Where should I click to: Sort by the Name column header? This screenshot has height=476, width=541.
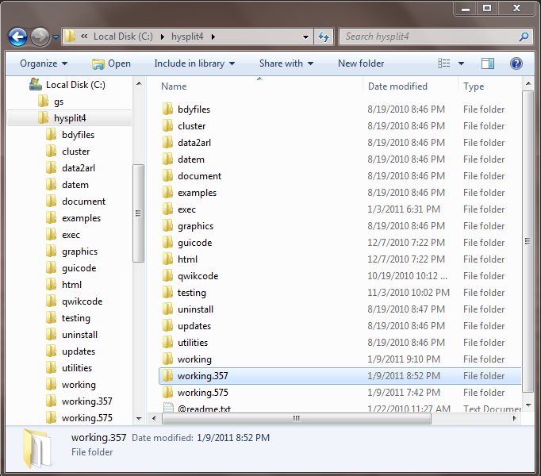point(174,86)
